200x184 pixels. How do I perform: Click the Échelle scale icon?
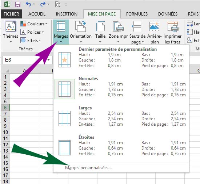[189, 40]
